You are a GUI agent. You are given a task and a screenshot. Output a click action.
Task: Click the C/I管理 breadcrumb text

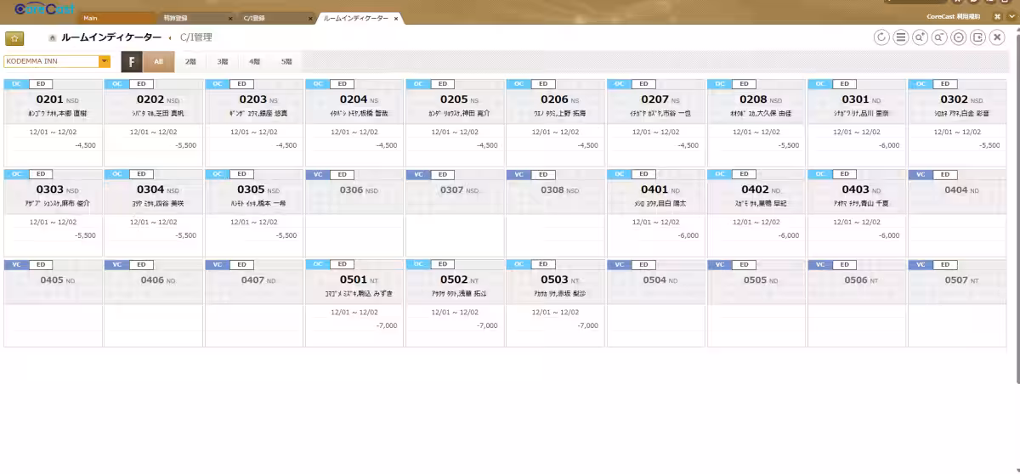[196, 37]
